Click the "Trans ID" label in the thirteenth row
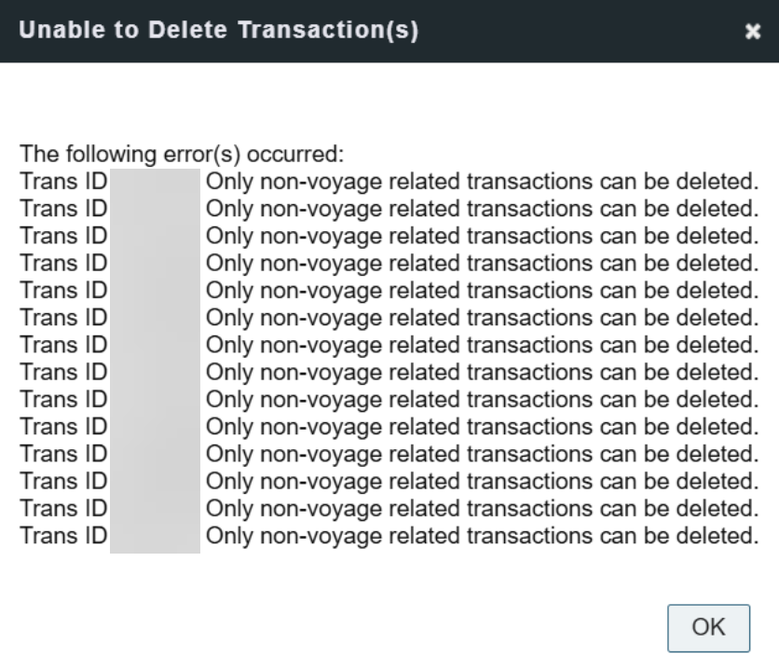Screen dimensions: 779x671 point(64,509)
